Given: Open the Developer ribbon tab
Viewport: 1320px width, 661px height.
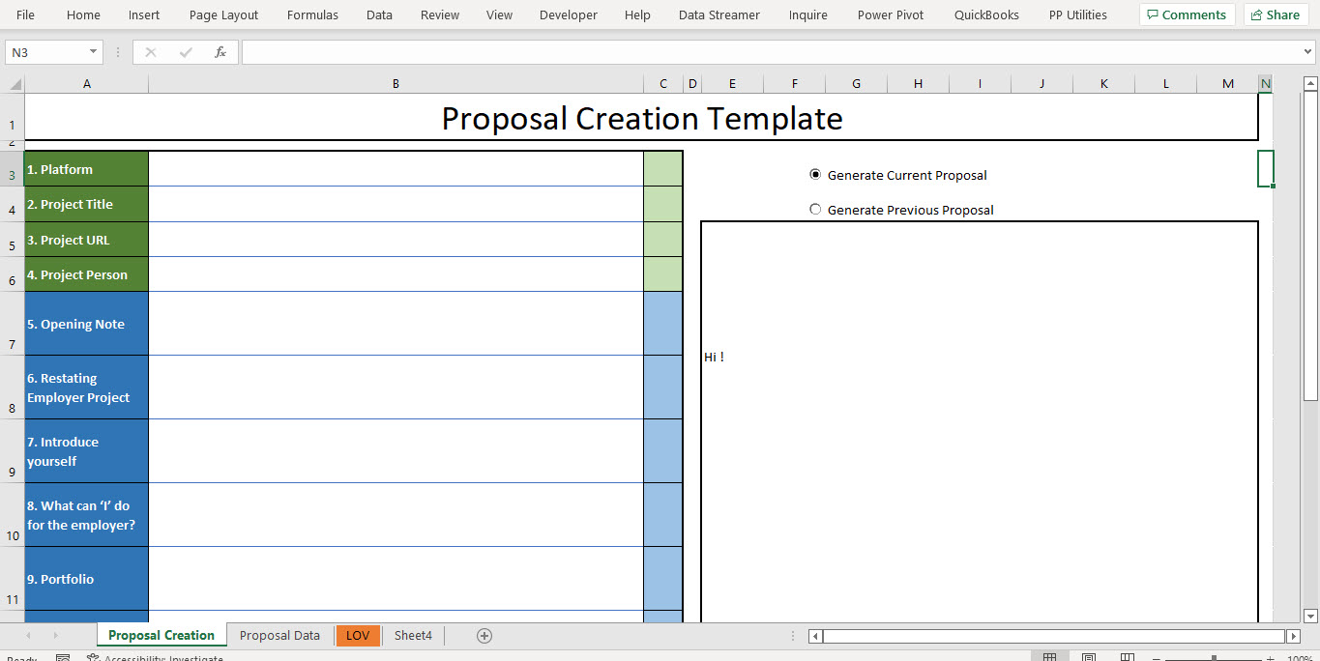Looking at the screenshot, I should pyautogui.click(x=569, y=14).
